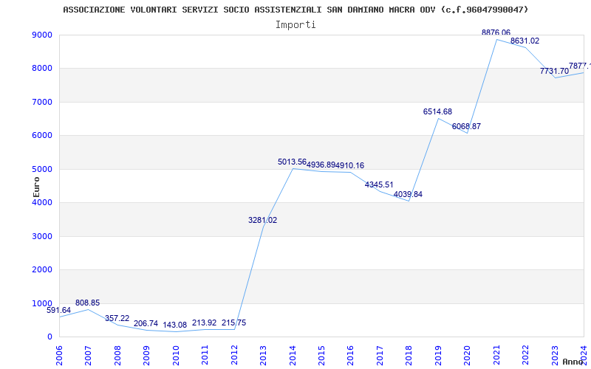Screen dimensions: 591x369
Task: Select the 2021 year label
Action: [496, 355]
